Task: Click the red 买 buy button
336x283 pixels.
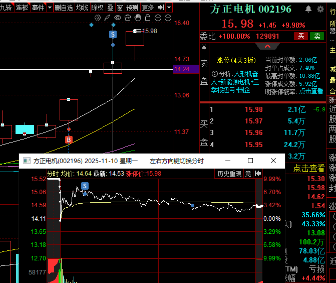Action: click(301, 36)
